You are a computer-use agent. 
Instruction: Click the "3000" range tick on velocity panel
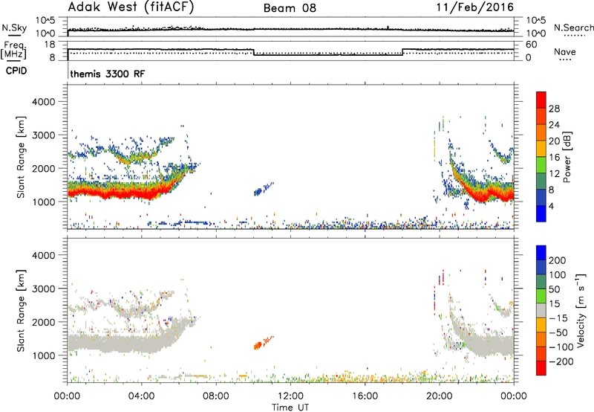(43, 289)
